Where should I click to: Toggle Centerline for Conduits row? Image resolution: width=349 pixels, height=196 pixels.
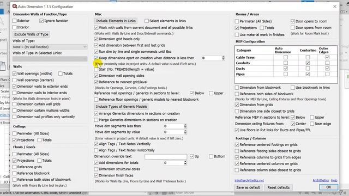(308, 63)
